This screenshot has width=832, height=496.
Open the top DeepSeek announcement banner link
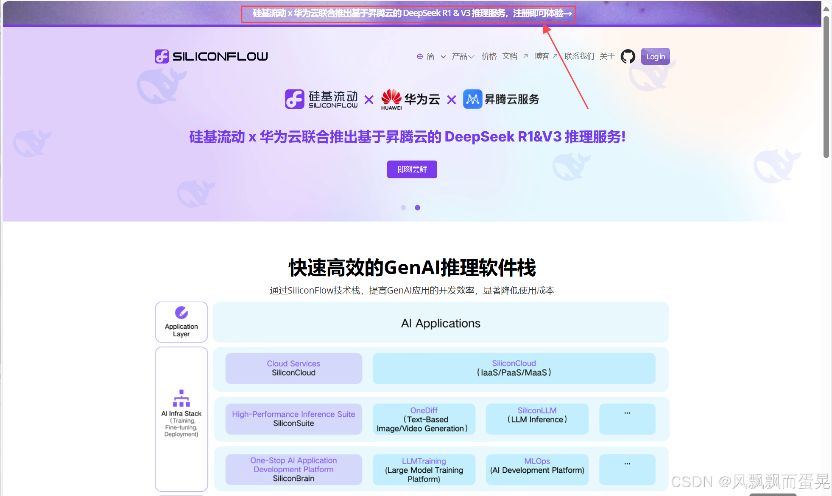[x=412, y=14]
